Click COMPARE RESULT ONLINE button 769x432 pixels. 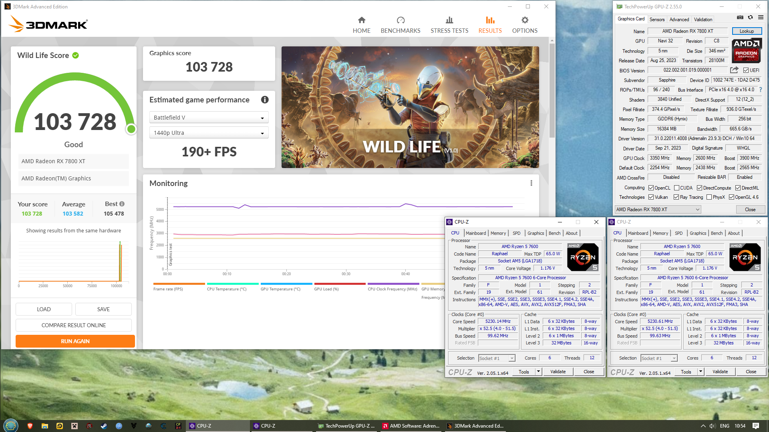click(74, 325)
